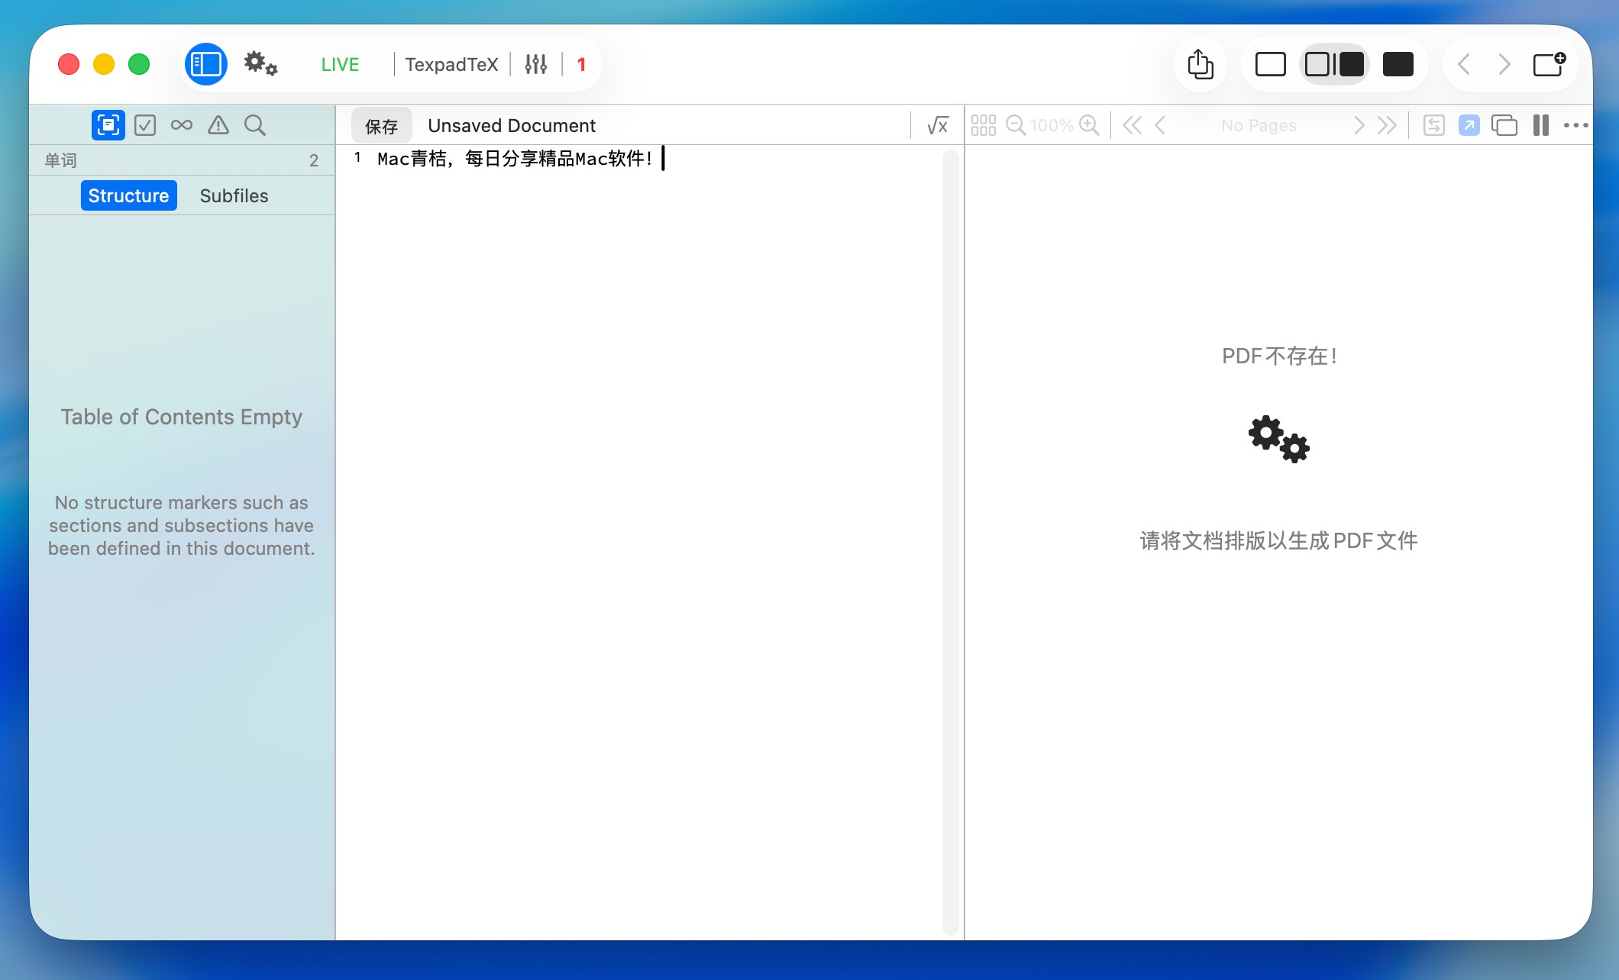1619x980 pixels.
Task: Open typeset settings sliders icon
Action: pos(536,65)
